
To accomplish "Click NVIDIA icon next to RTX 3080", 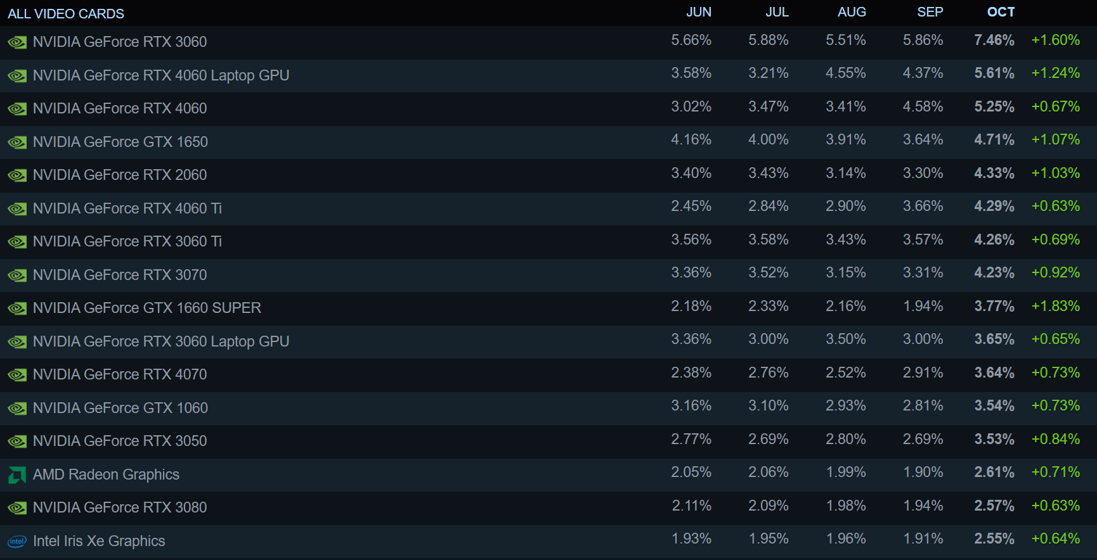I will coord(17,508).
